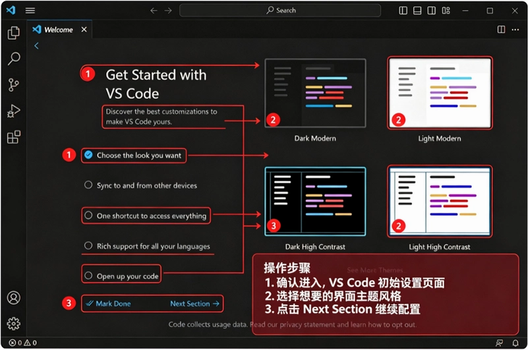Open the Manage gear icon

point(13,324)
